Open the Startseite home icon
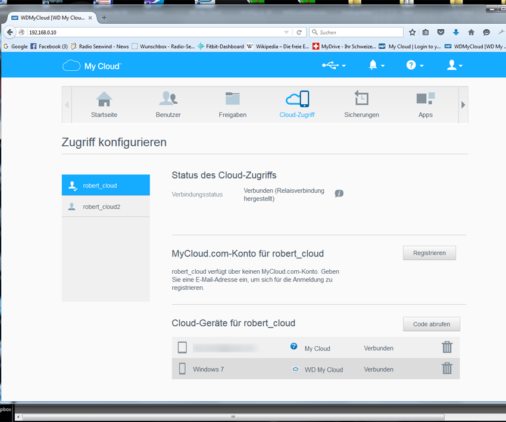 point(104,99)
